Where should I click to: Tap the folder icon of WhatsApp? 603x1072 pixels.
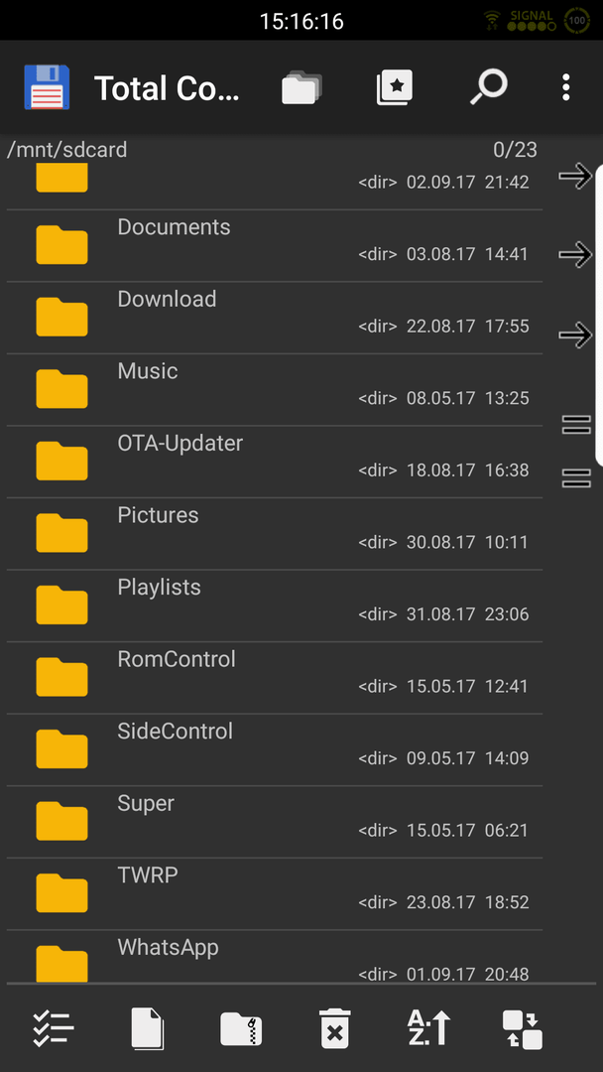pos(61,963)
